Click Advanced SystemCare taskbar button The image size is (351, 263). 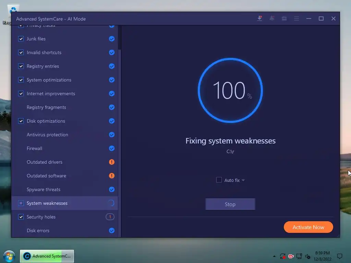point(47,256)
